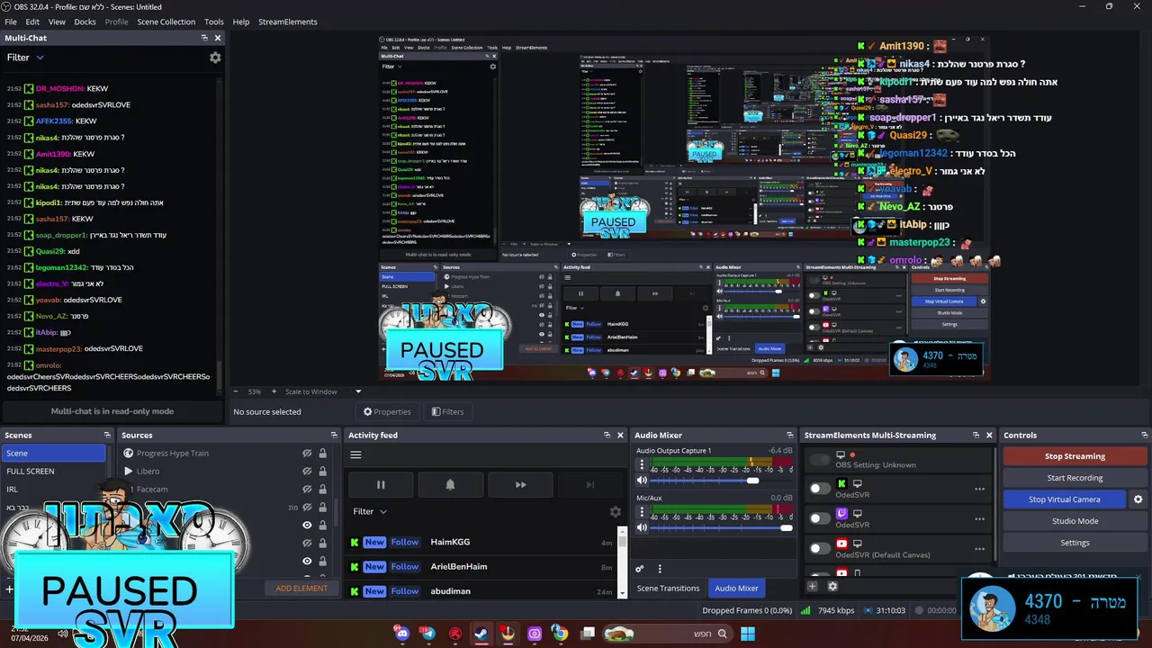Open the File menu
The width and height of the screenshot is (1152, 648).
click(x=11, y=22)
